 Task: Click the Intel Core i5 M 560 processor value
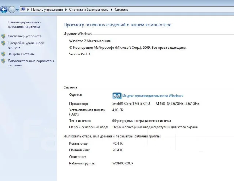(155, 104)
